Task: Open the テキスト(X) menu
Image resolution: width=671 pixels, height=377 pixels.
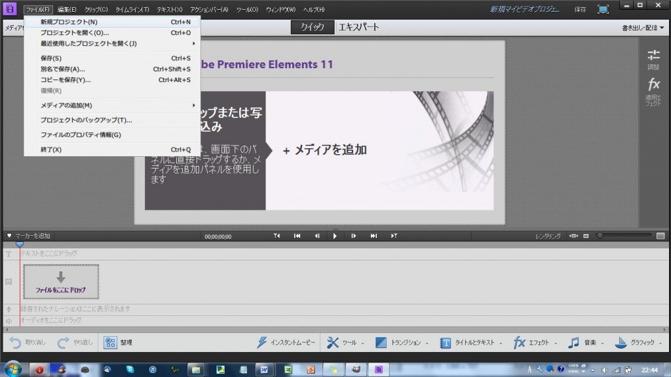Action: [x=170, y=9]
